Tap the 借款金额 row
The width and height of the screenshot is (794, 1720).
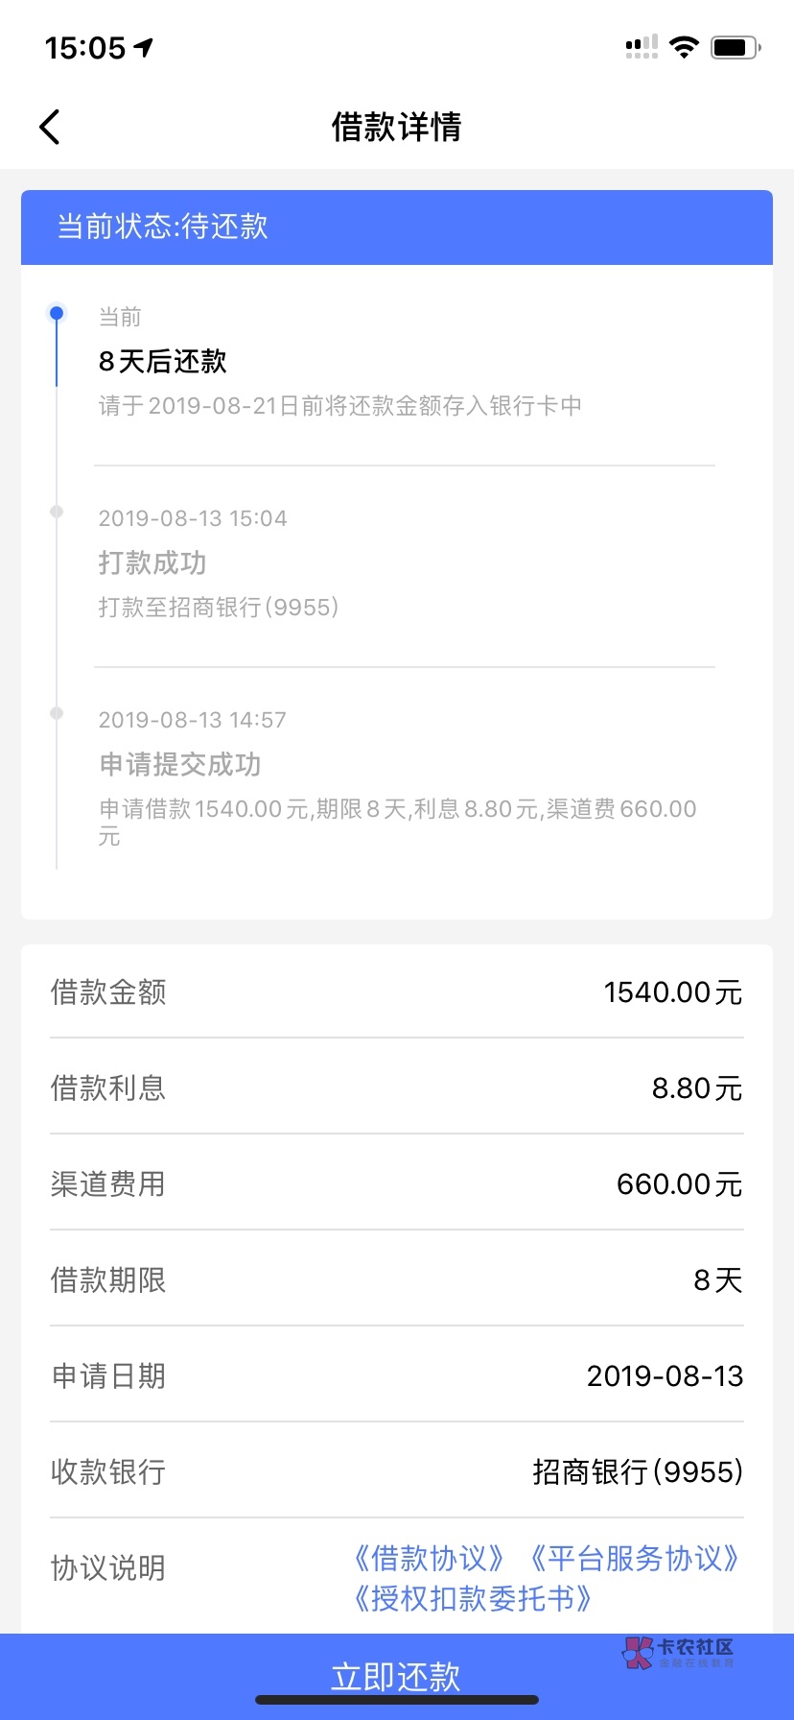[397, 991]
